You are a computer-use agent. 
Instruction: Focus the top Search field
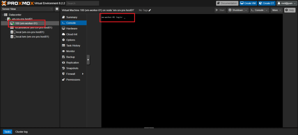coord(82,3)
